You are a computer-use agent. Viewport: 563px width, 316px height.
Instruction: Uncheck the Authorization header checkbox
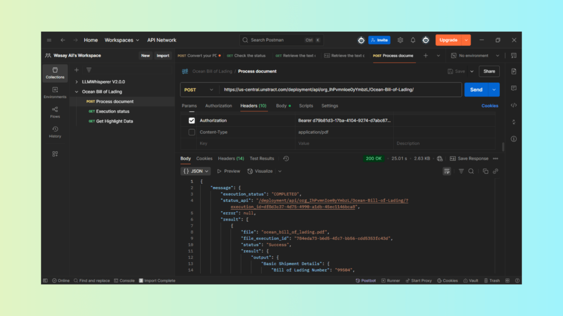click(x=192, y=120)
